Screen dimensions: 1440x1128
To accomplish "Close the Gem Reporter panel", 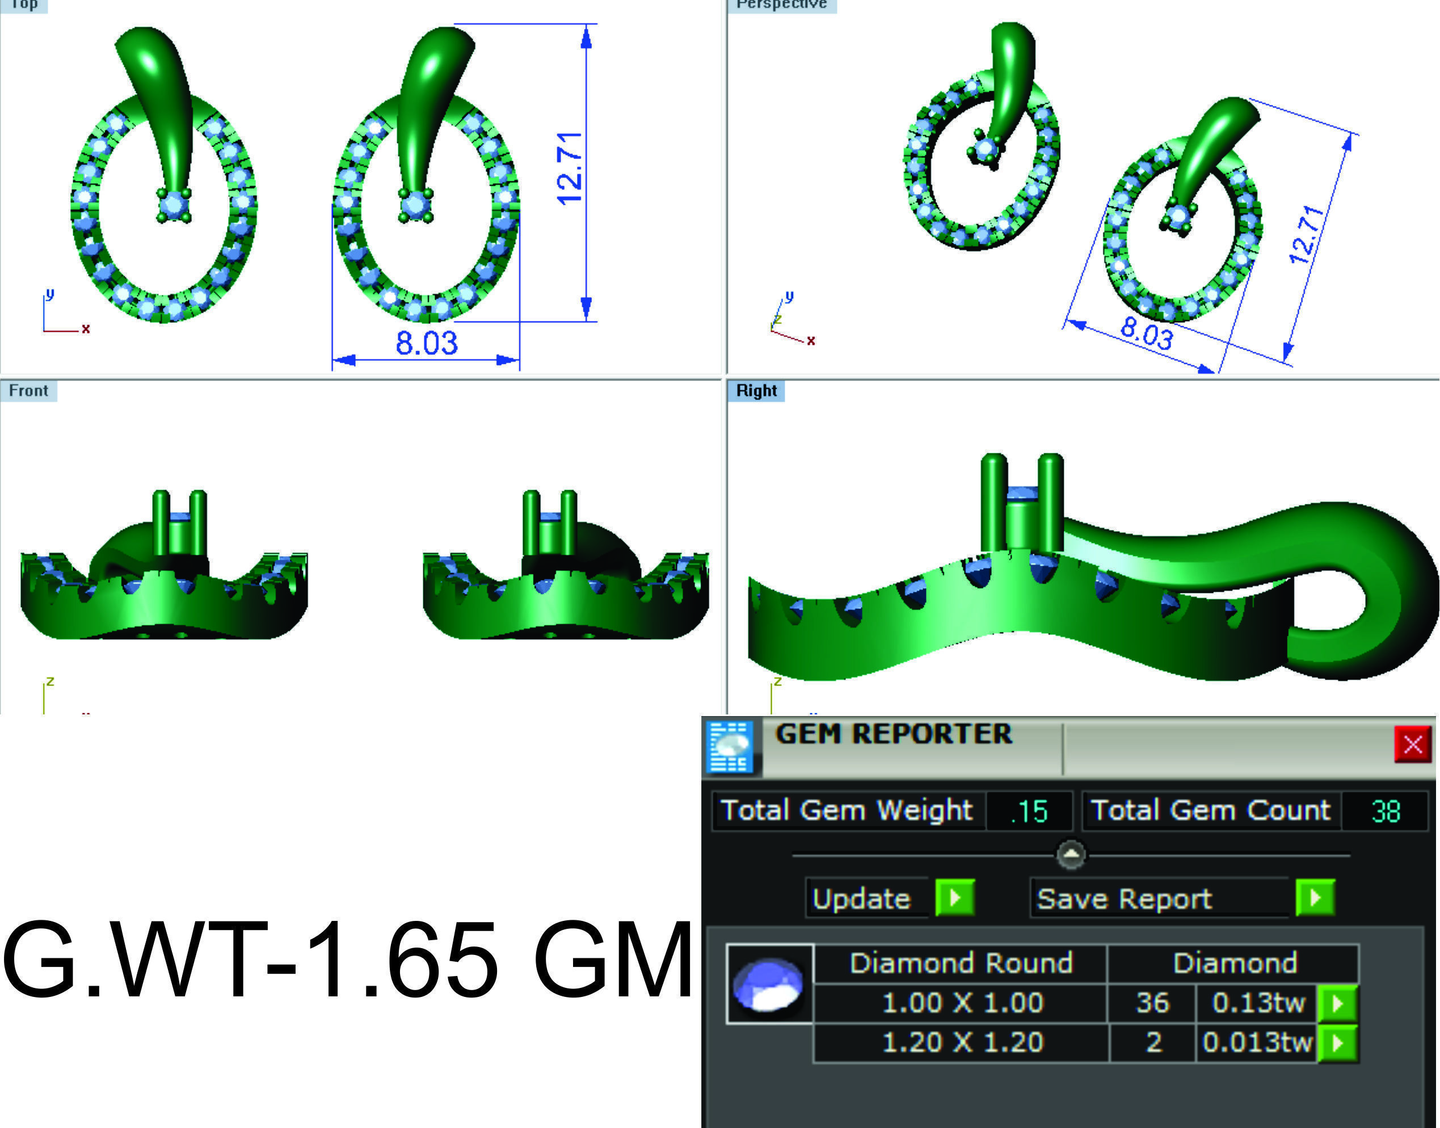I will tap(1412, 744).
